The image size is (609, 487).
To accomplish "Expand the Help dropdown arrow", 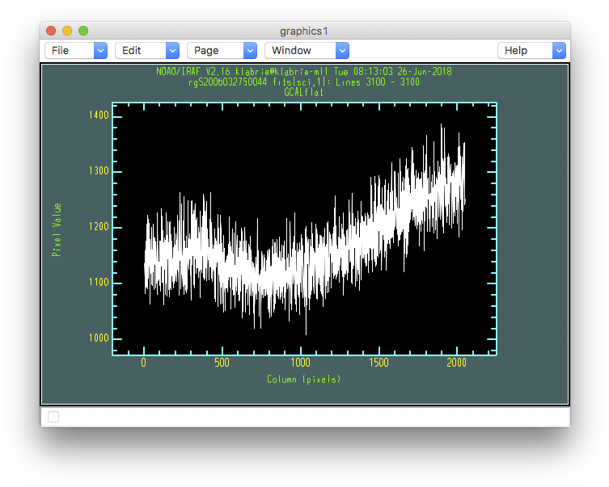I will (x=559, y=50).
